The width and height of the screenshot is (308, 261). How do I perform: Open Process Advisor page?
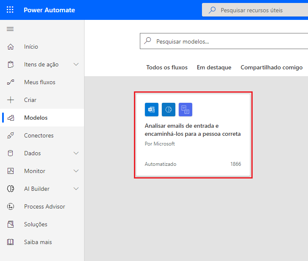click(x=42, y=206)
